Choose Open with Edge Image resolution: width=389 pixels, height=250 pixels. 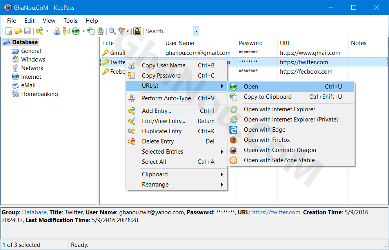[291, 130]
